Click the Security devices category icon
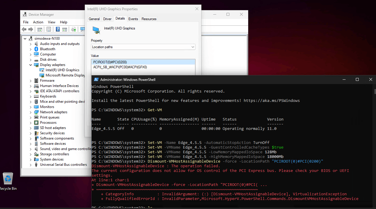Image resolution: width=376 pixels, height=209 pixels. pos(36,133)
